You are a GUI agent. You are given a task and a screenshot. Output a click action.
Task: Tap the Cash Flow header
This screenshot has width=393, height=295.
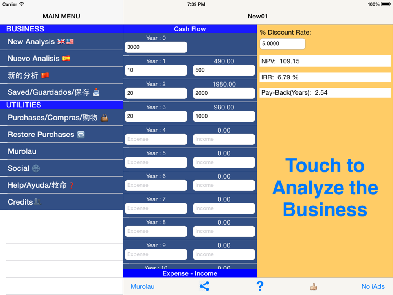tap(190, 29)
